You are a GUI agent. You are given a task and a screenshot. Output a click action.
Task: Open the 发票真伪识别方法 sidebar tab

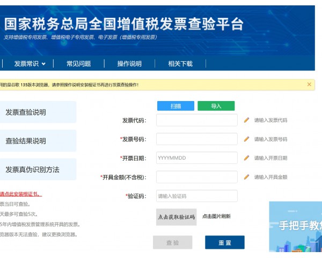[38, 169]
